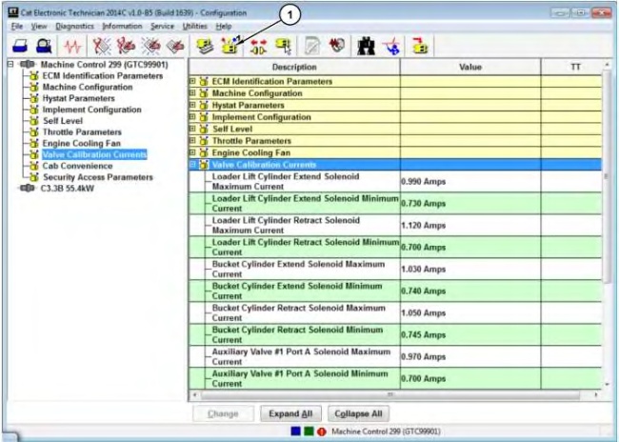
Task: Expand ECM Identification Parameters row in table
Action: tap(192, 81)
